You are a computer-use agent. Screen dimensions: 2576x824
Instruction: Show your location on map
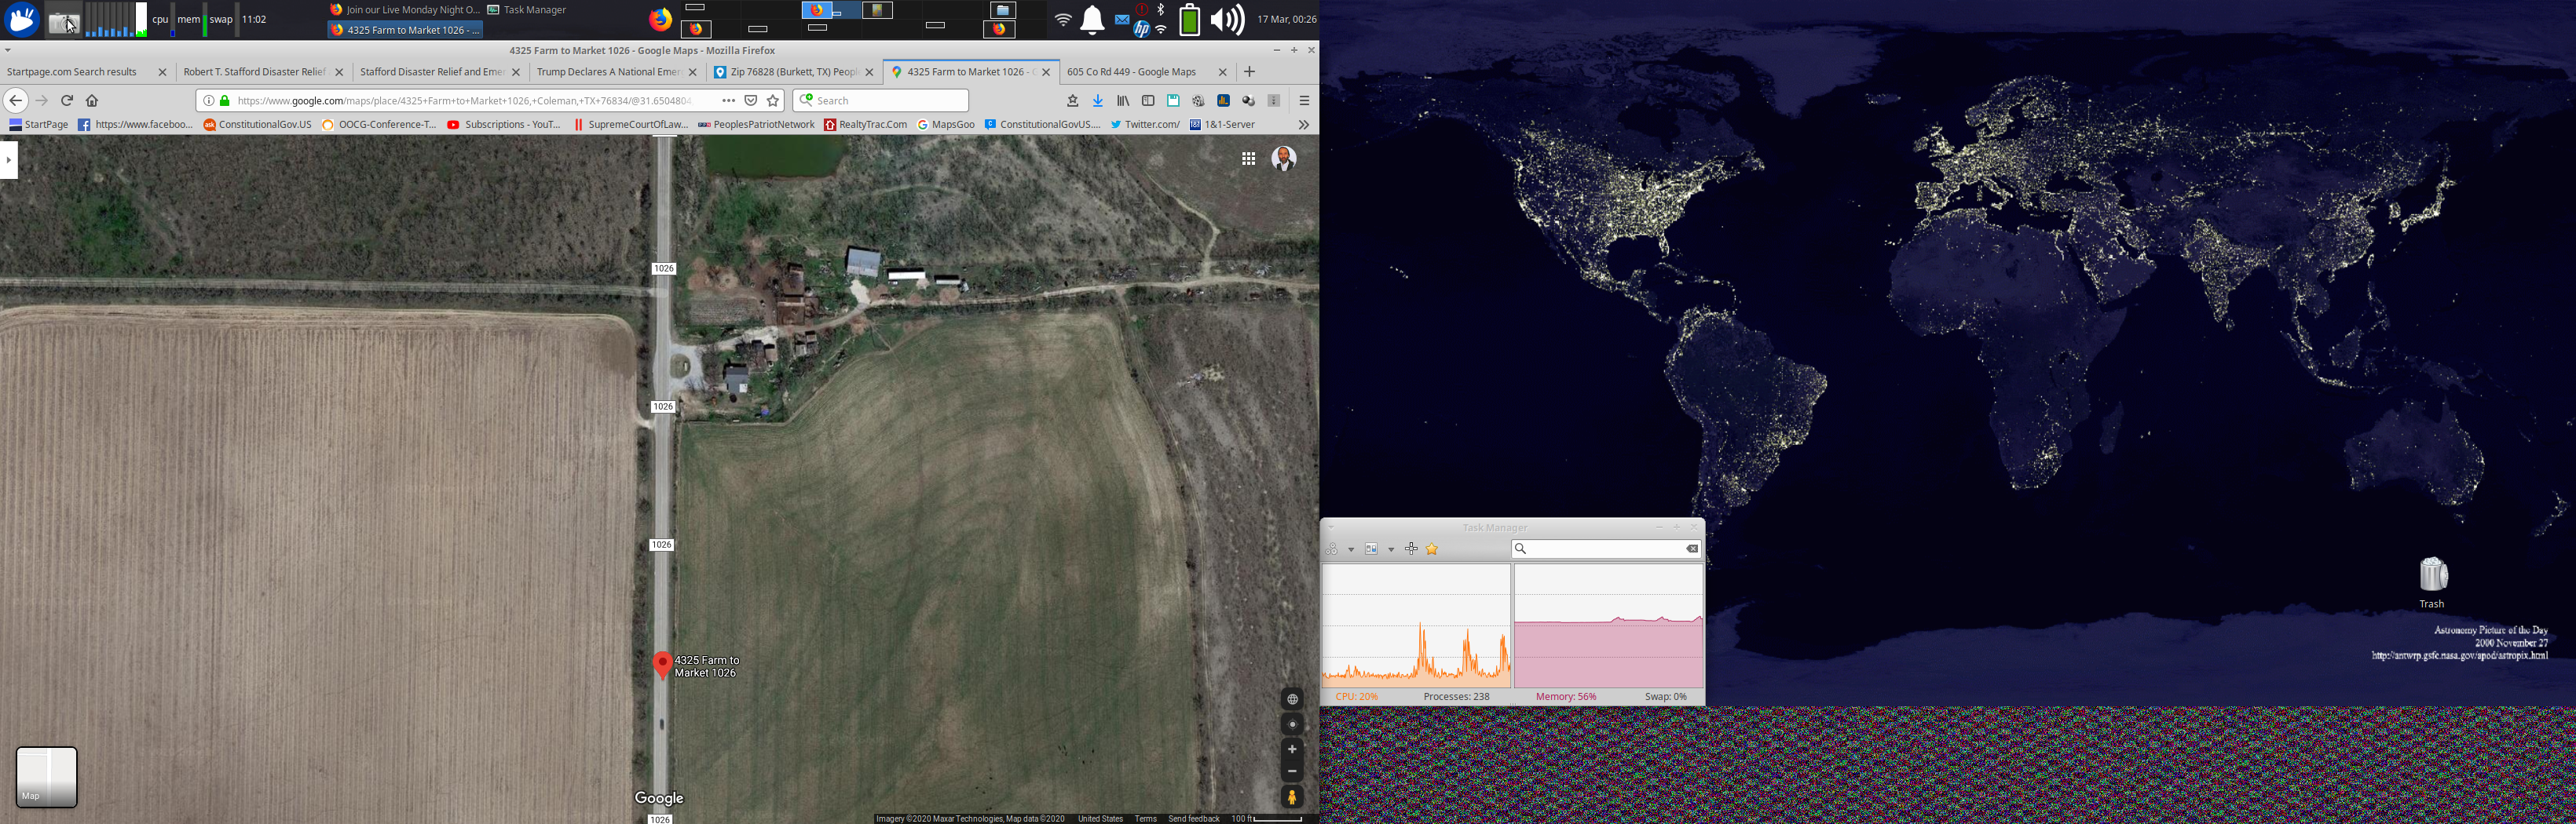(x=1292, y=724)
